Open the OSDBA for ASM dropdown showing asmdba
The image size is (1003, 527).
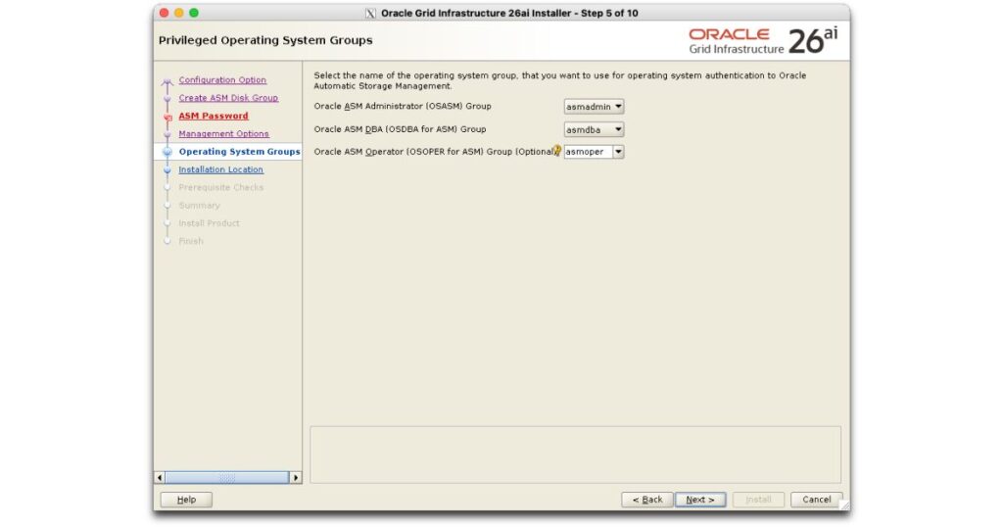[594, 130]
